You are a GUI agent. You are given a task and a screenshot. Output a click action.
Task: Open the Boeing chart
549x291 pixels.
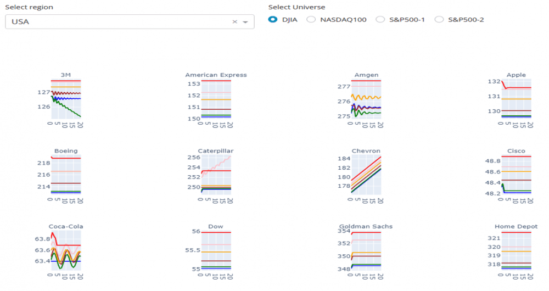pos(66,175)
